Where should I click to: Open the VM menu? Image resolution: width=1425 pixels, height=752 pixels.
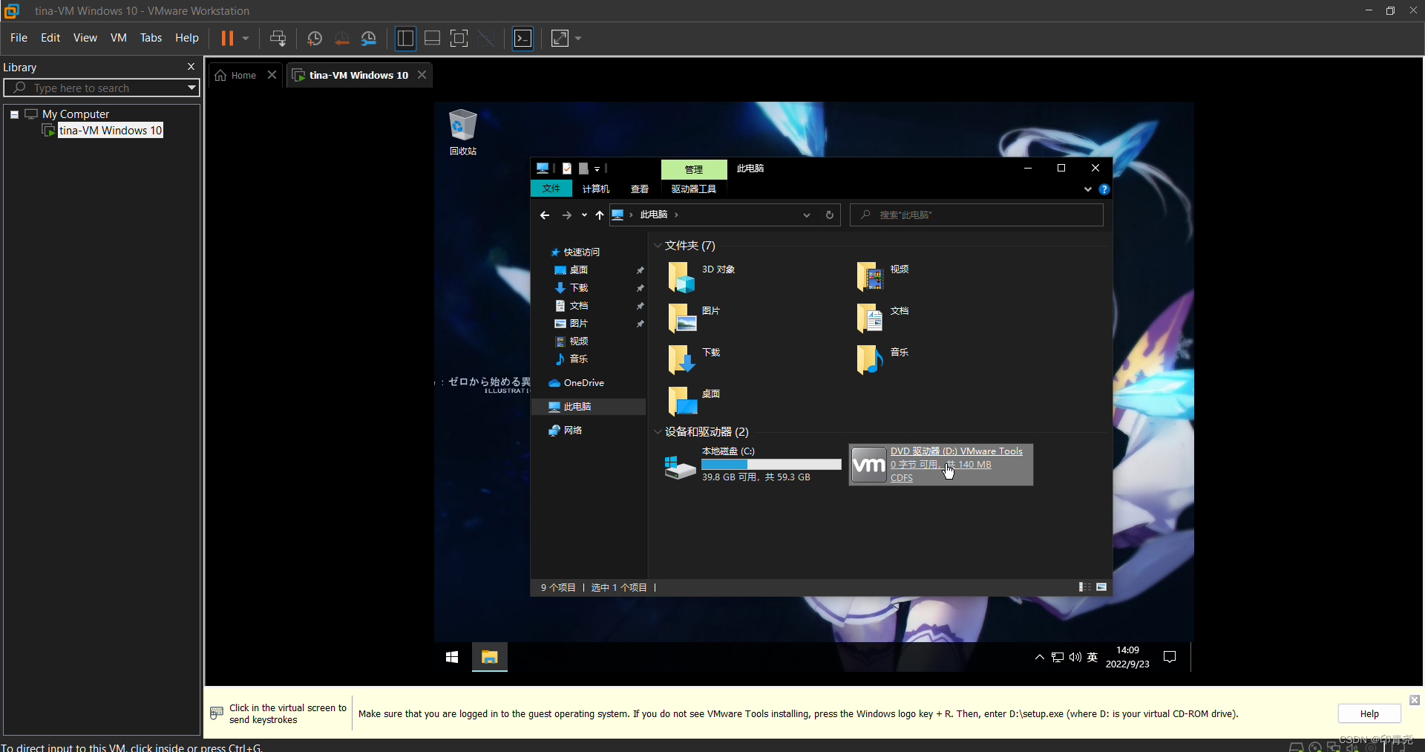click(x=119, y=38)
